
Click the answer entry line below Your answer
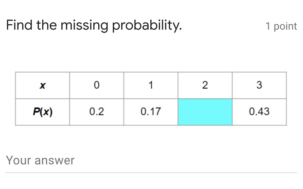(151, 173)
